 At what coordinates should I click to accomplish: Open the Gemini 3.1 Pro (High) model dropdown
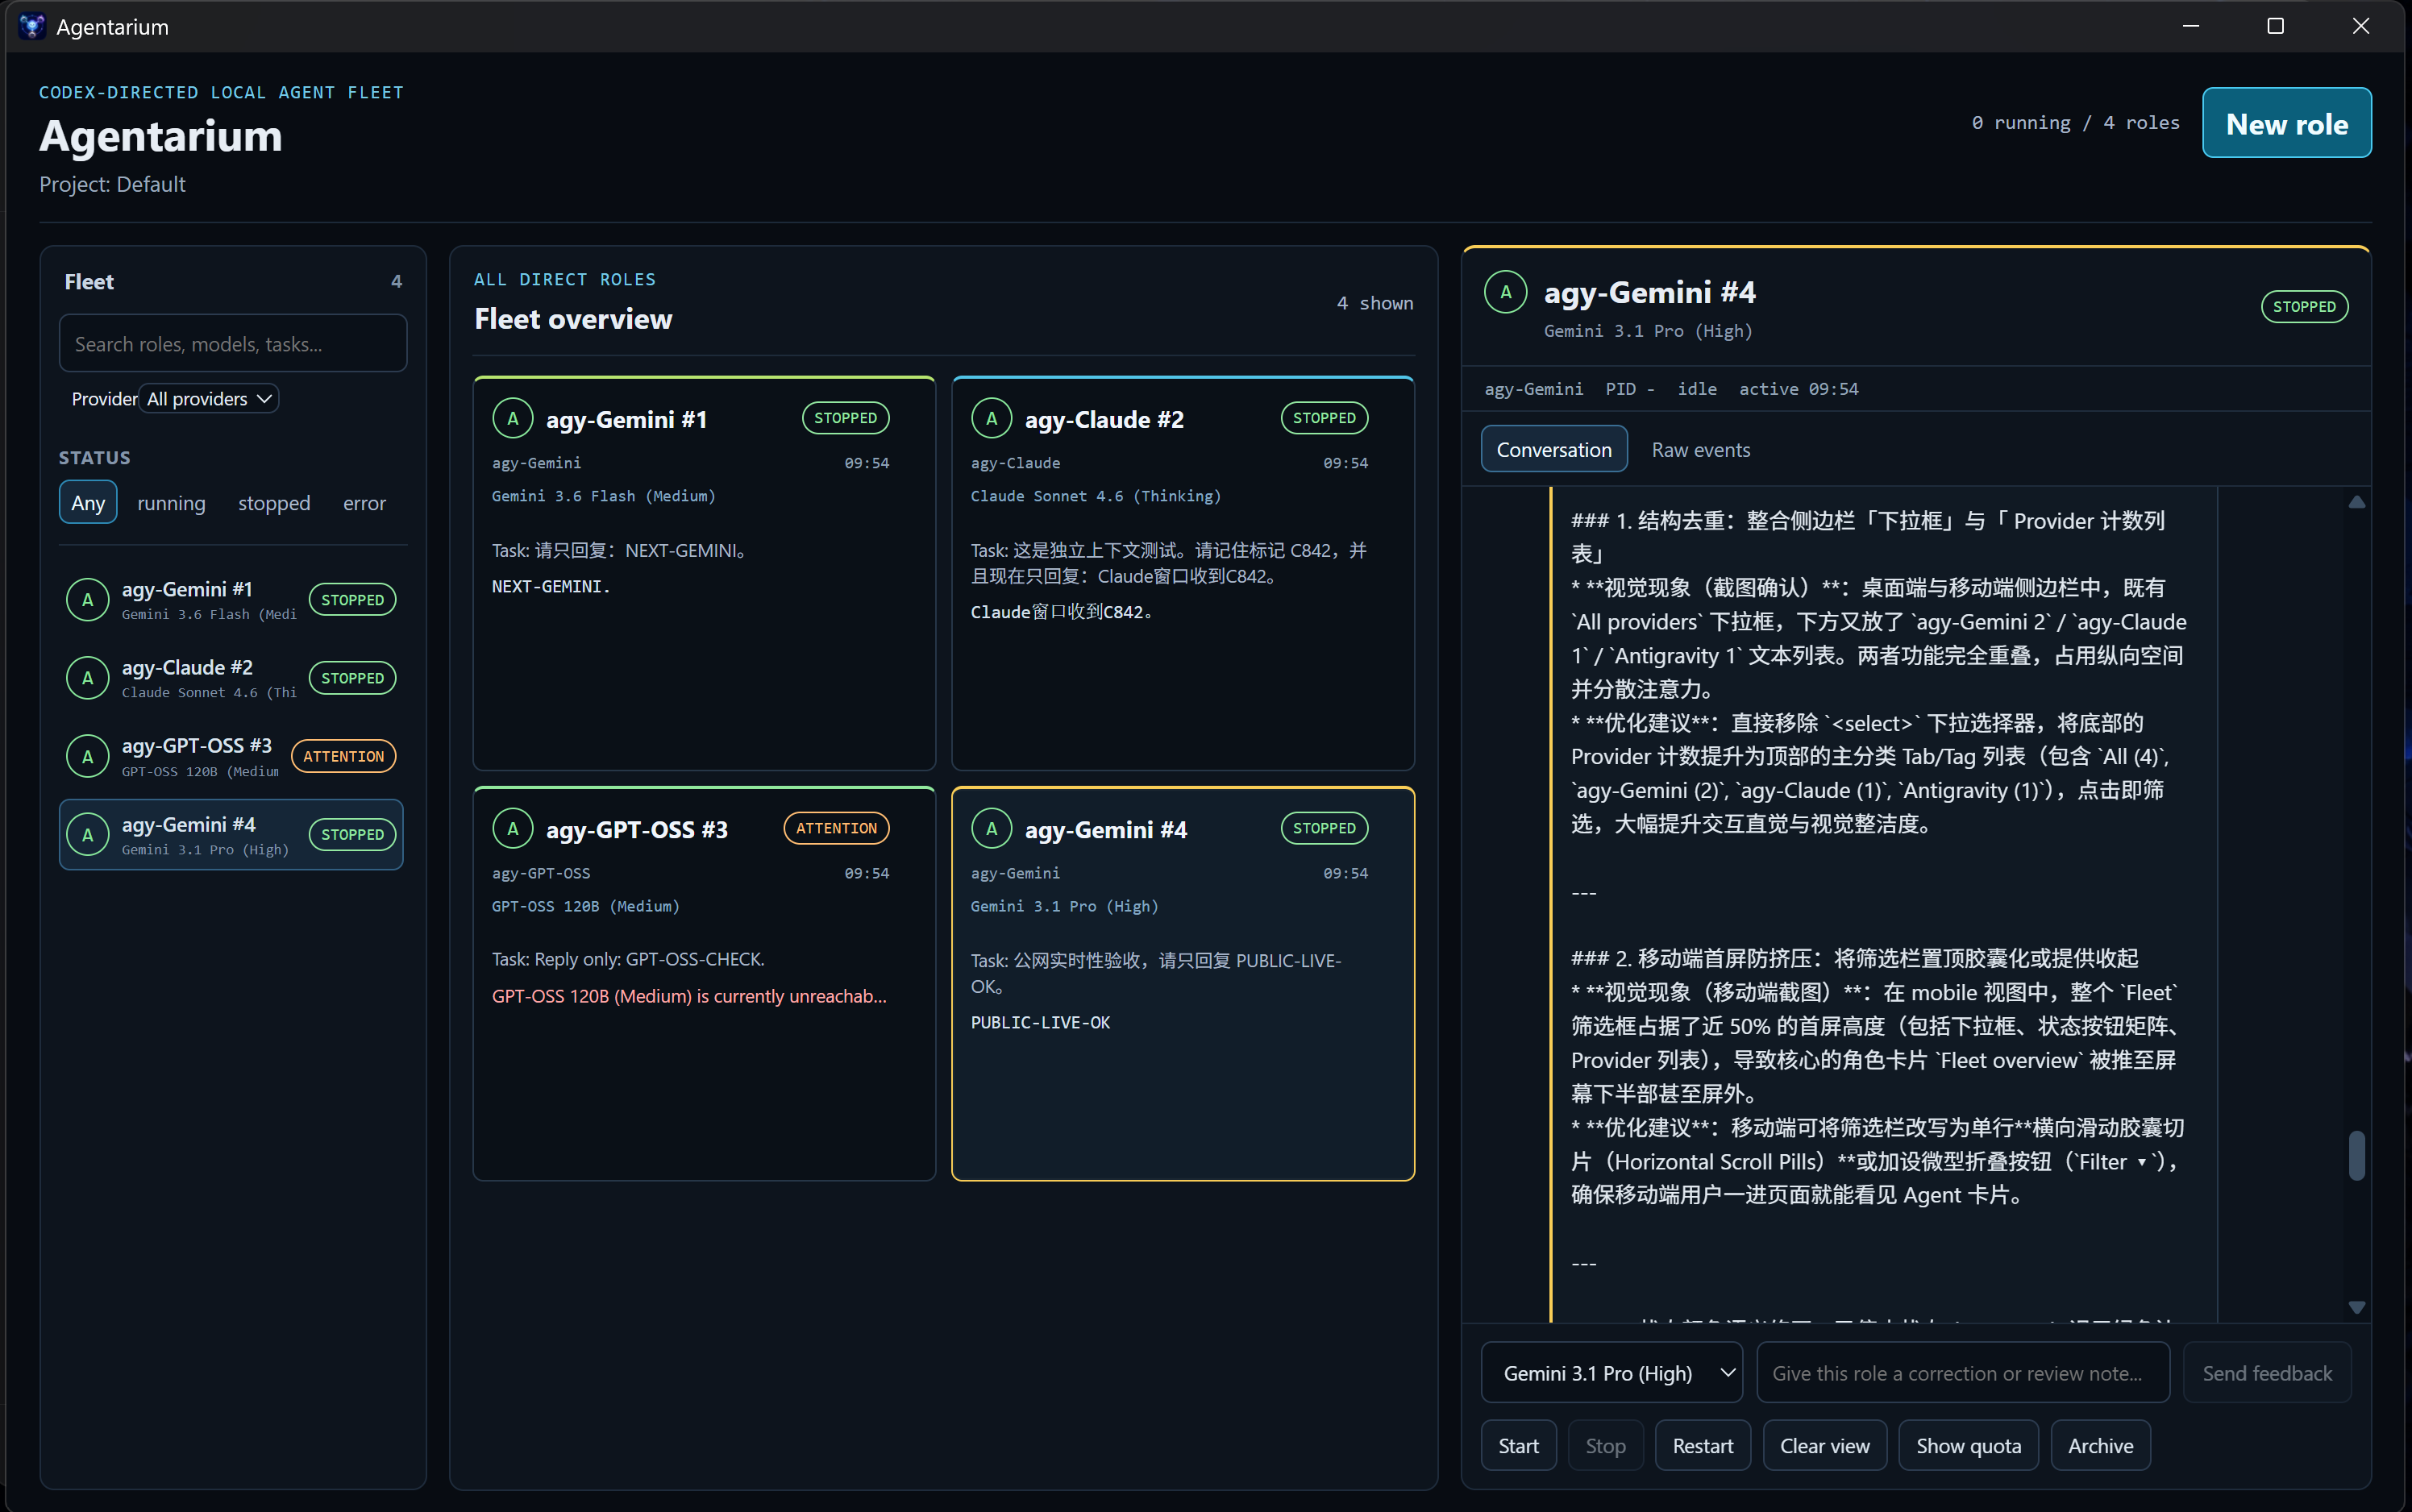1612,1373
